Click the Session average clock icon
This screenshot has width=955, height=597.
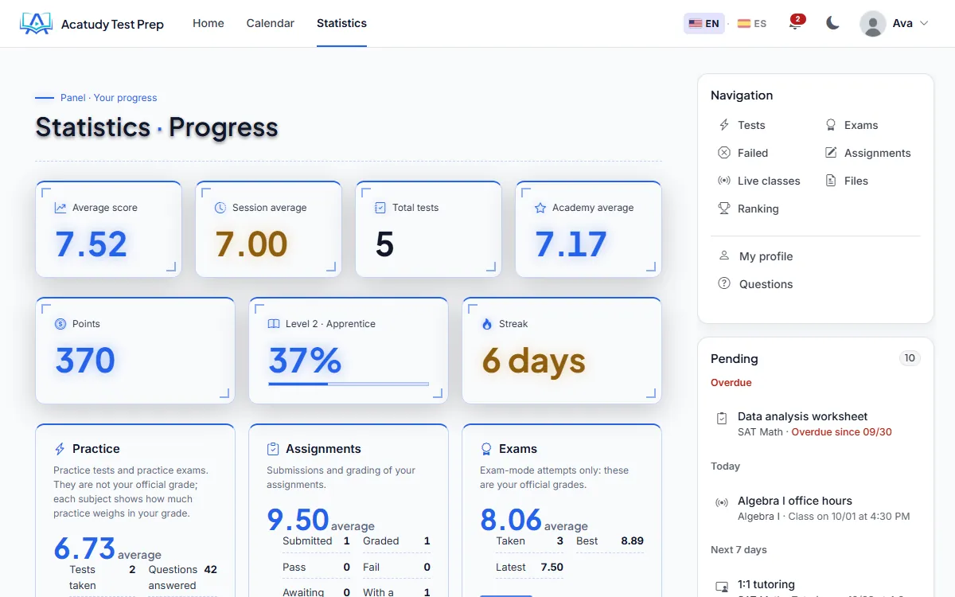point(220,208)
